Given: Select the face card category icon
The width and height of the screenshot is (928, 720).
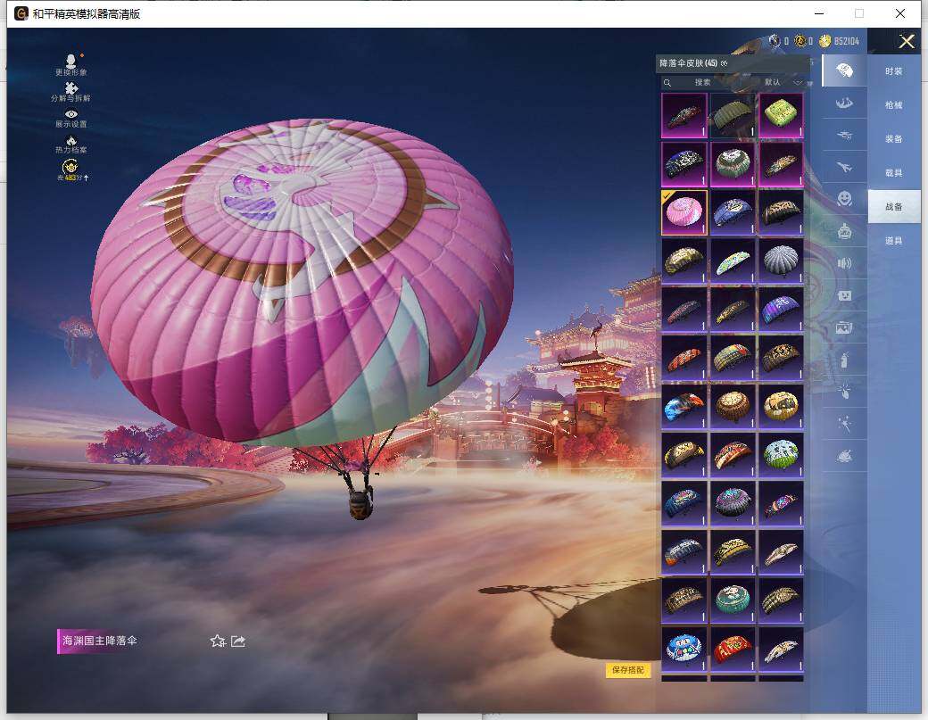Looking at the screenshot, I should (x=844, y=295).
